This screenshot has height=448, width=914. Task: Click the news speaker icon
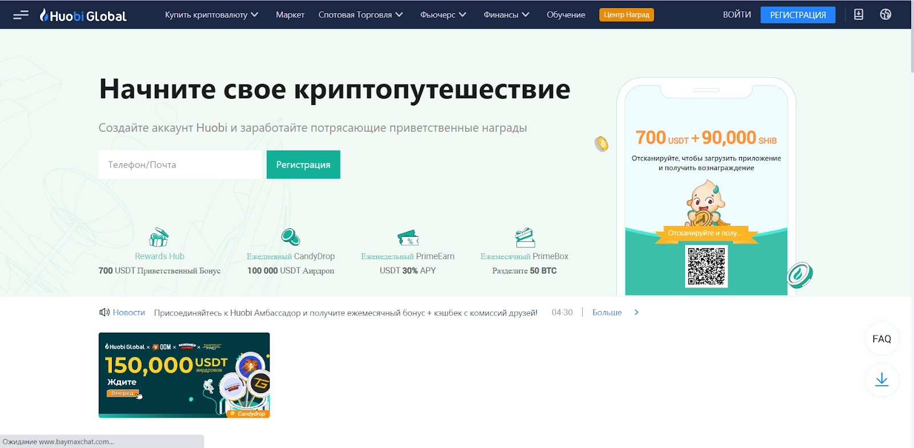104,312
